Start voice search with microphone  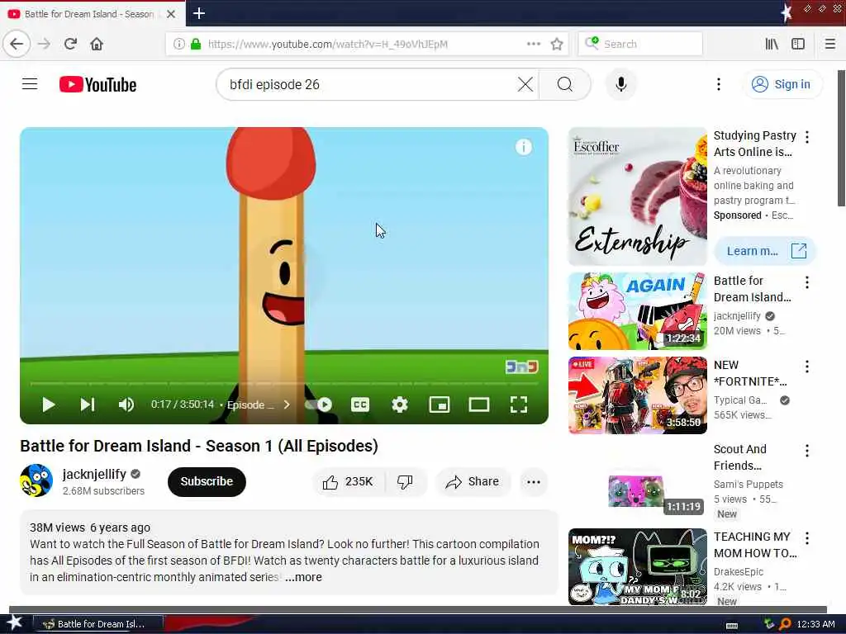[x=621, y=84]
